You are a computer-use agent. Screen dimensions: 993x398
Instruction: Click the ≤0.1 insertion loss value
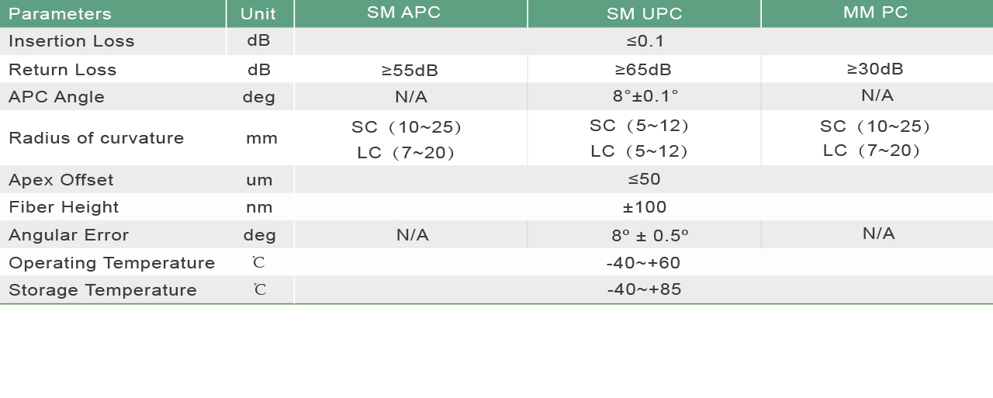click(x=645, y=41)
